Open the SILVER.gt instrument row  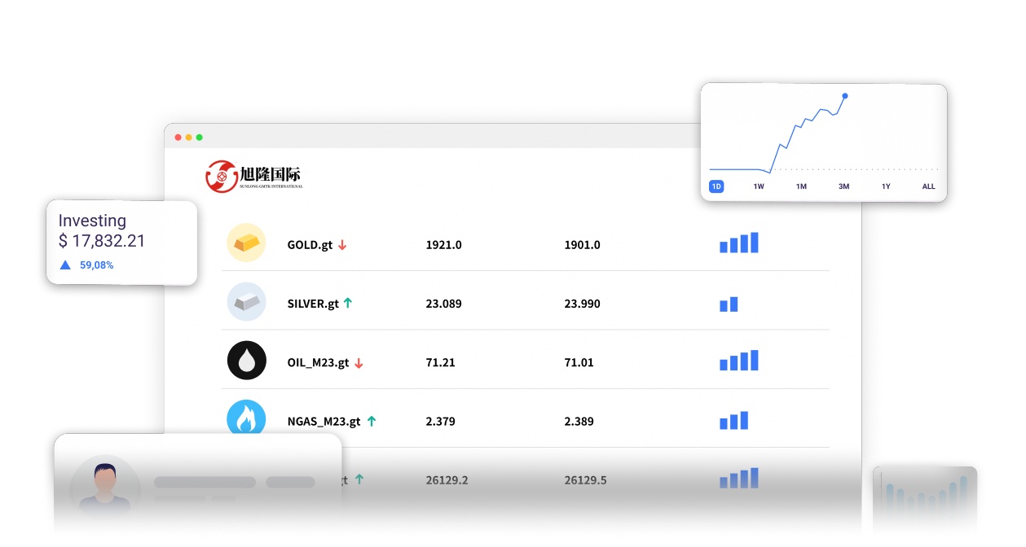[x=313, y=304]
